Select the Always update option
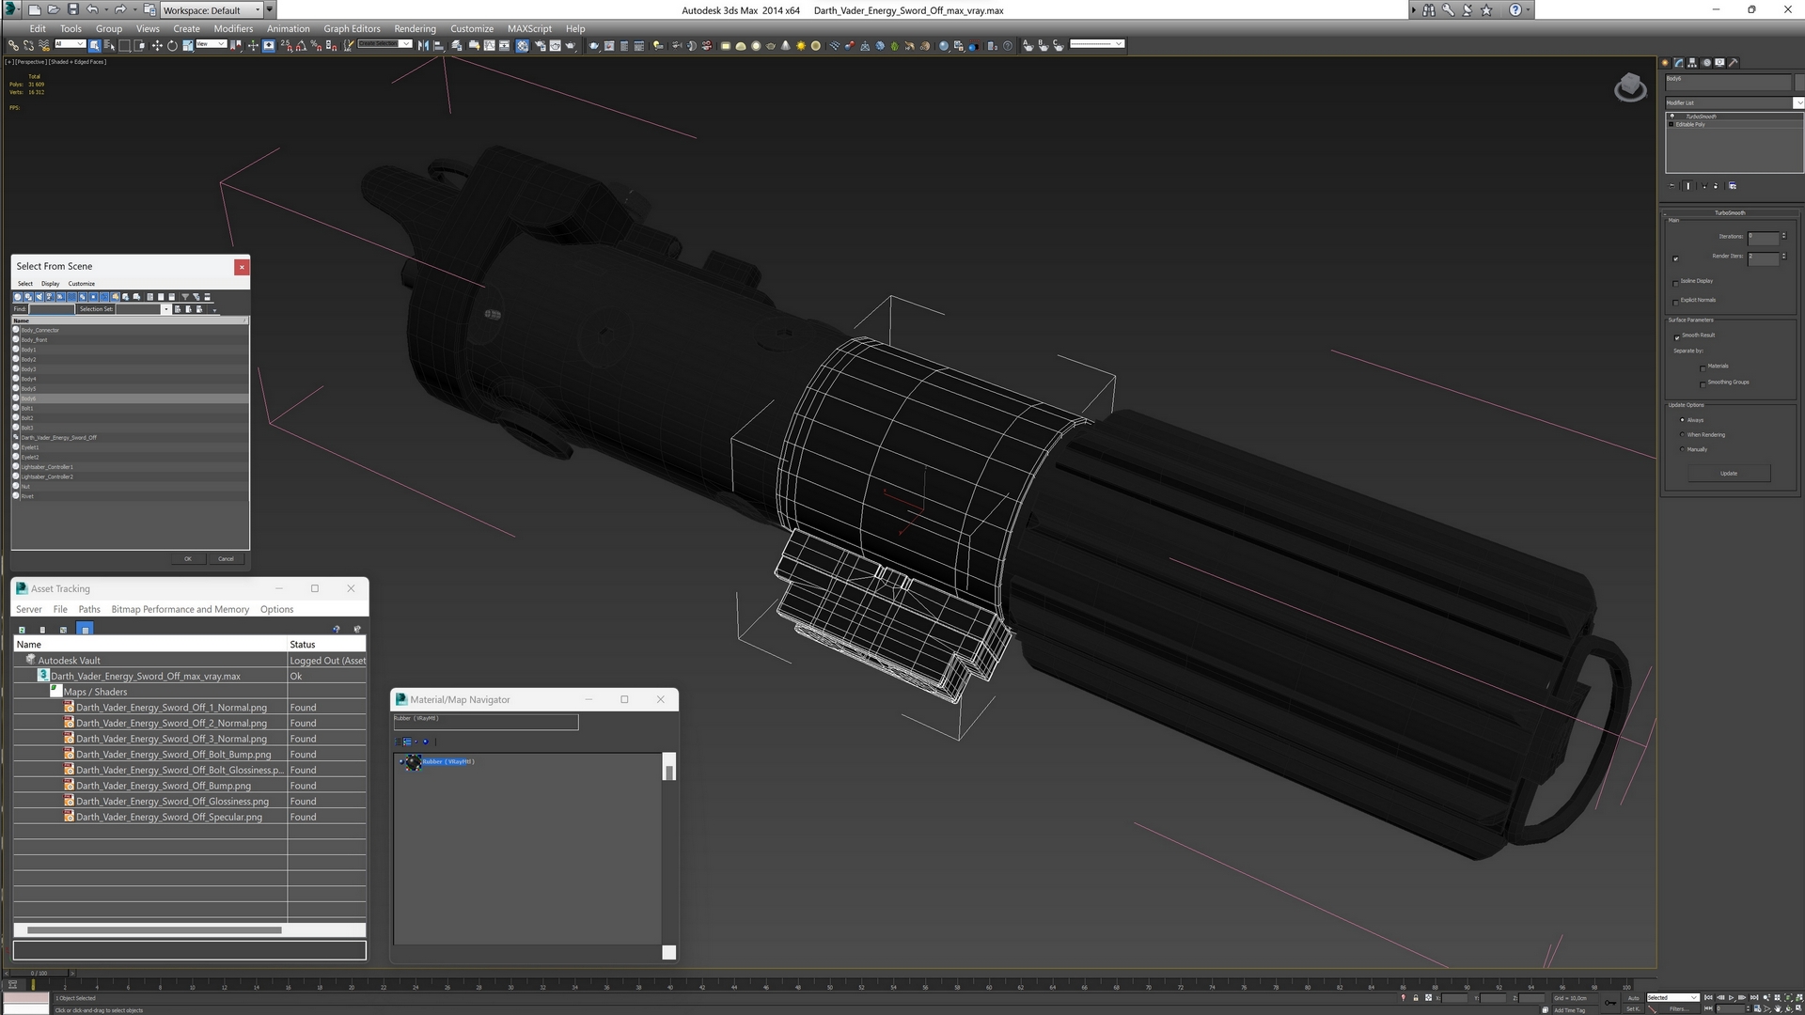Screen dimensions: 1805x1015 point(1682,420)
